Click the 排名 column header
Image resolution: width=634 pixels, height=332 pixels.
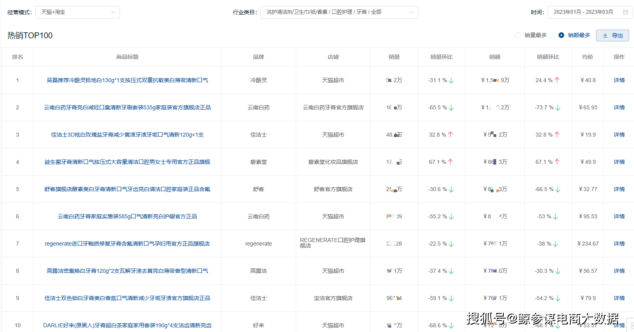click(17, 57)
